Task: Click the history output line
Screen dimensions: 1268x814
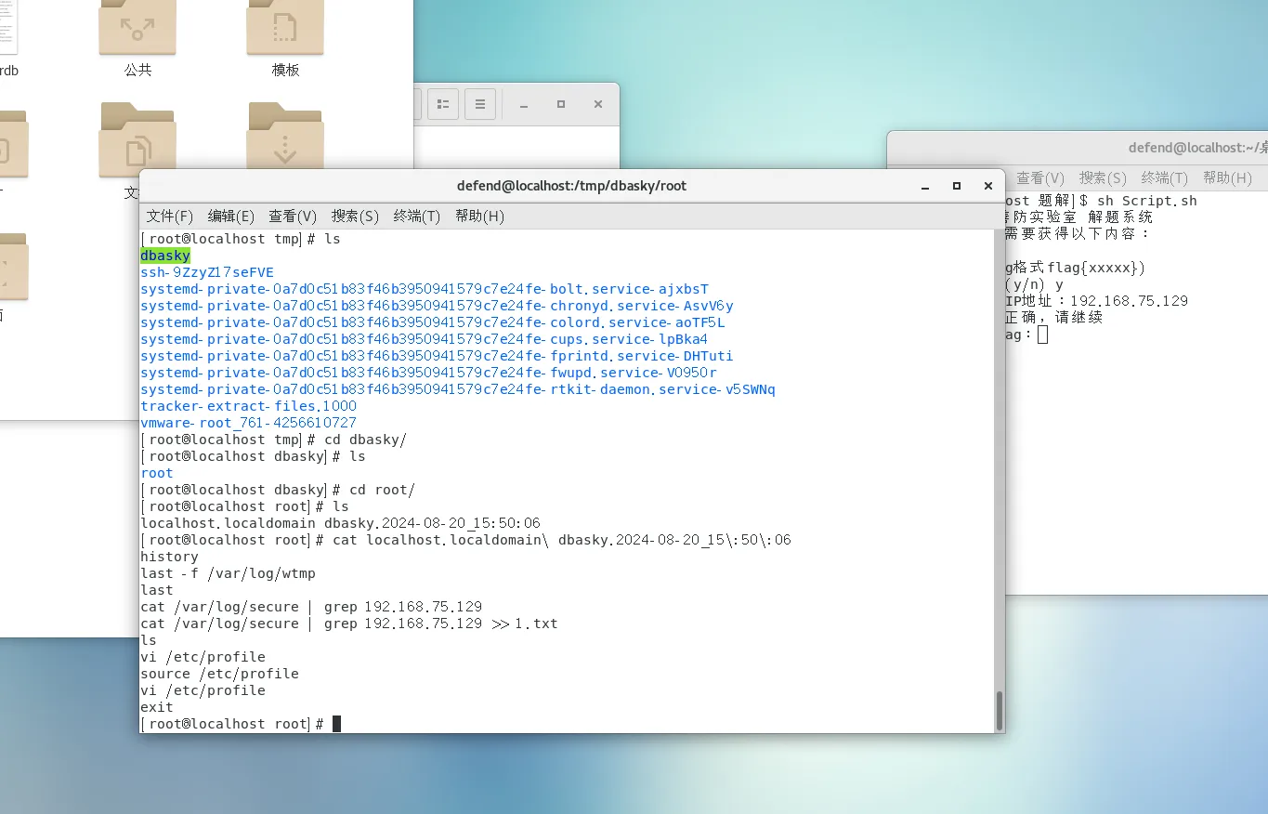Action: pos(169,557)
